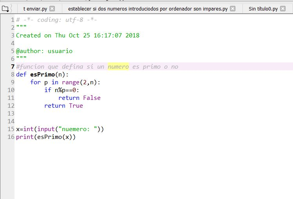Click the '@author: usuario' docstring line

pos(44,51)
